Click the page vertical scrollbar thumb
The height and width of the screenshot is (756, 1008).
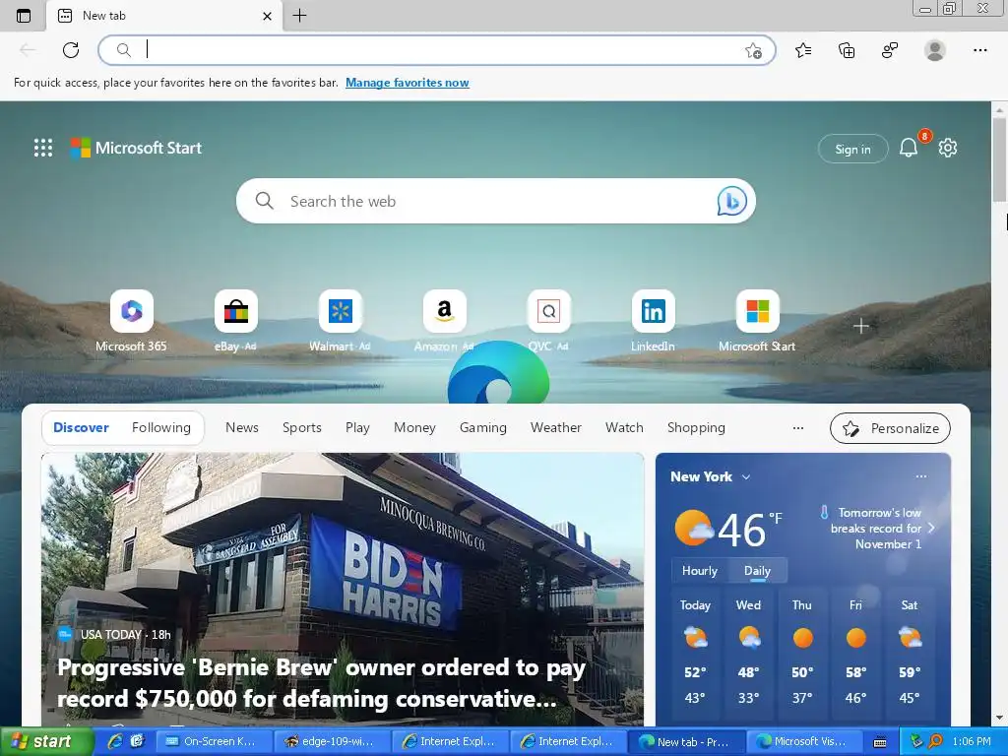(x=999, y=159)
